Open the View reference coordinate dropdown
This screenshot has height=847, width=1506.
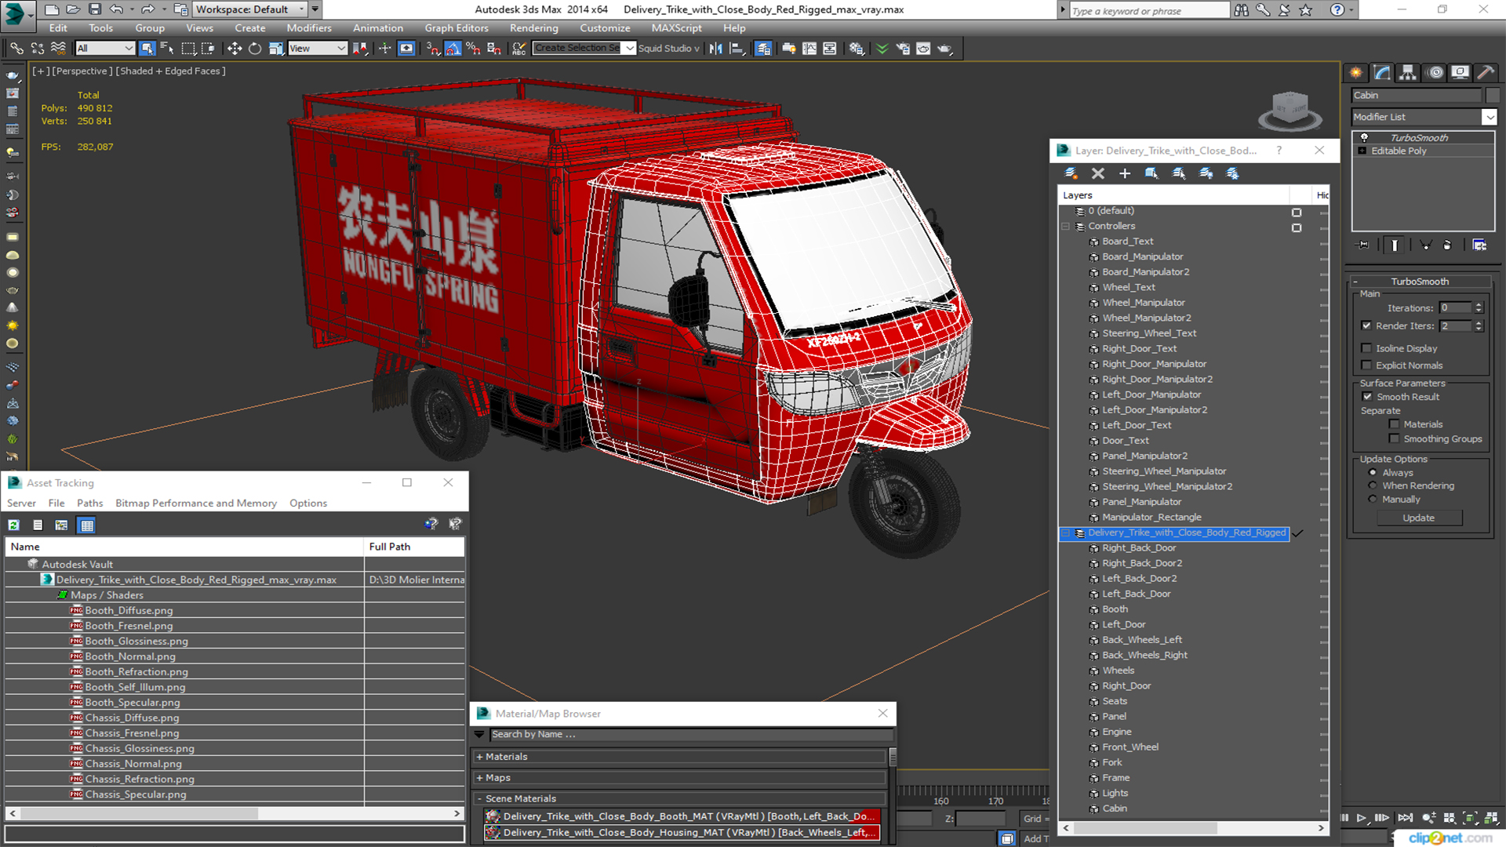tap(318, 49)
